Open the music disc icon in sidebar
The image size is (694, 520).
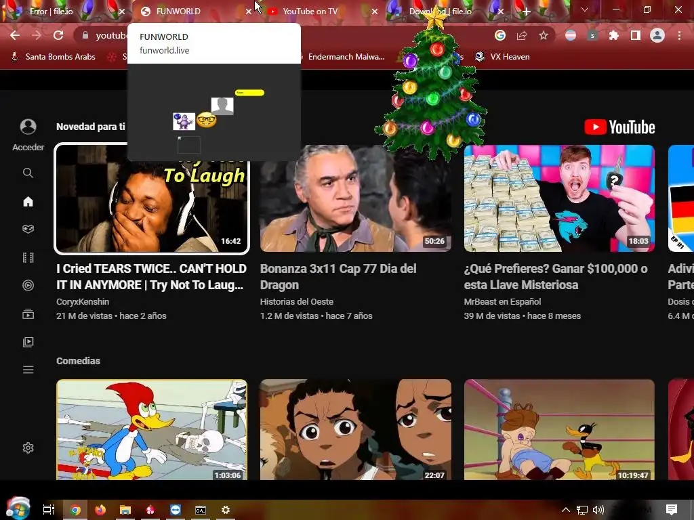(x=28, y=285)
